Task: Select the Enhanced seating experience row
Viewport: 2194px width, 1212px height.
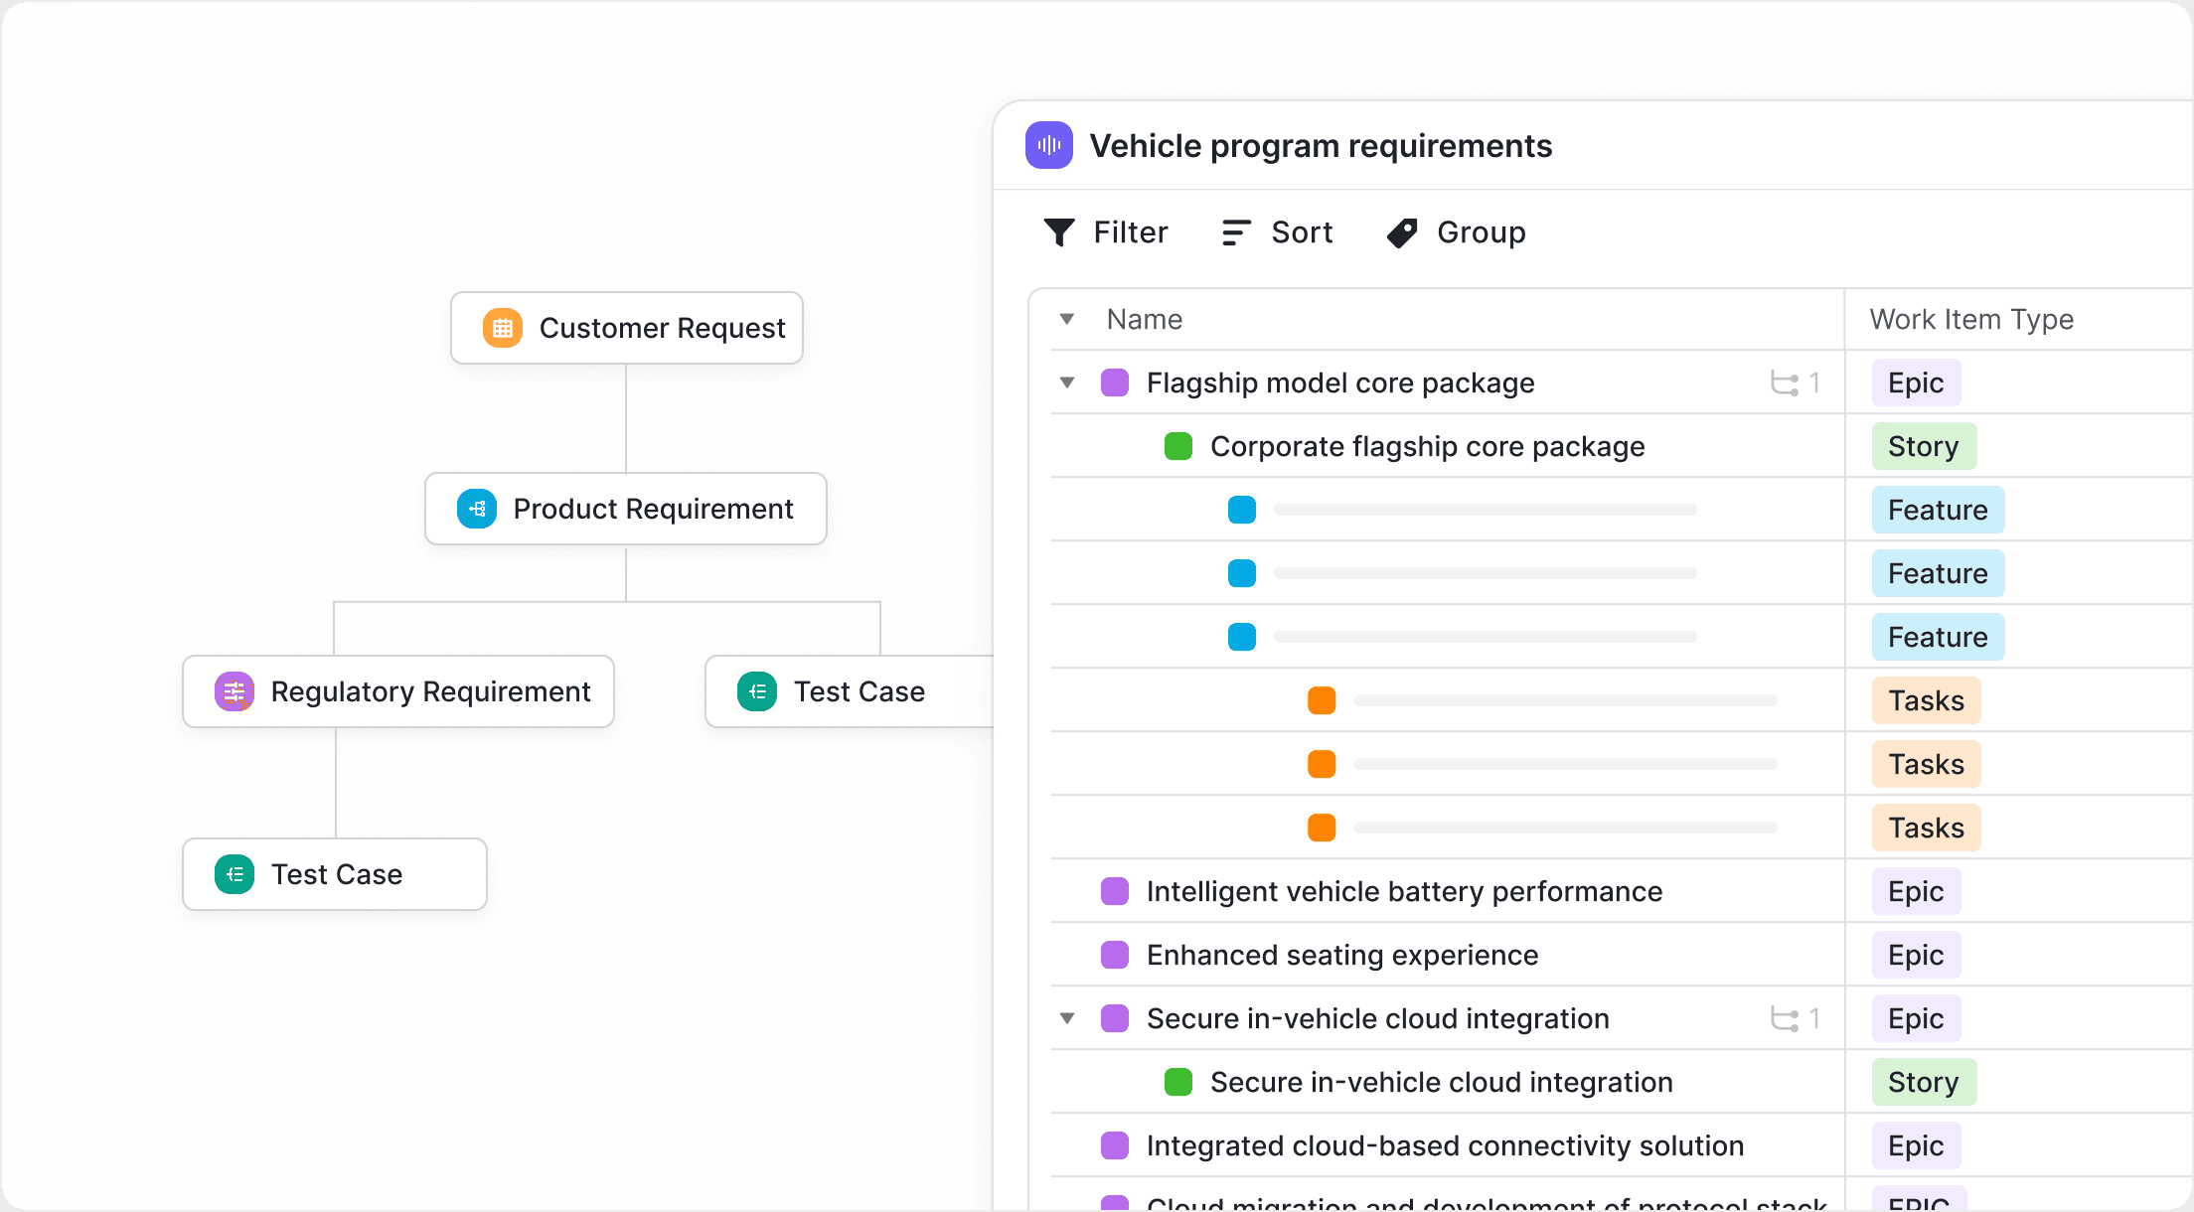Action: [1341, 956]
